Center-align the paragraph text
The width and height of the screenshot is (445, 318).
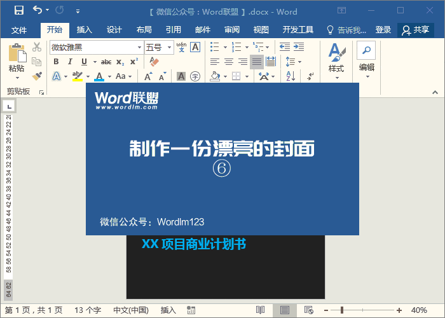[228, 62]
